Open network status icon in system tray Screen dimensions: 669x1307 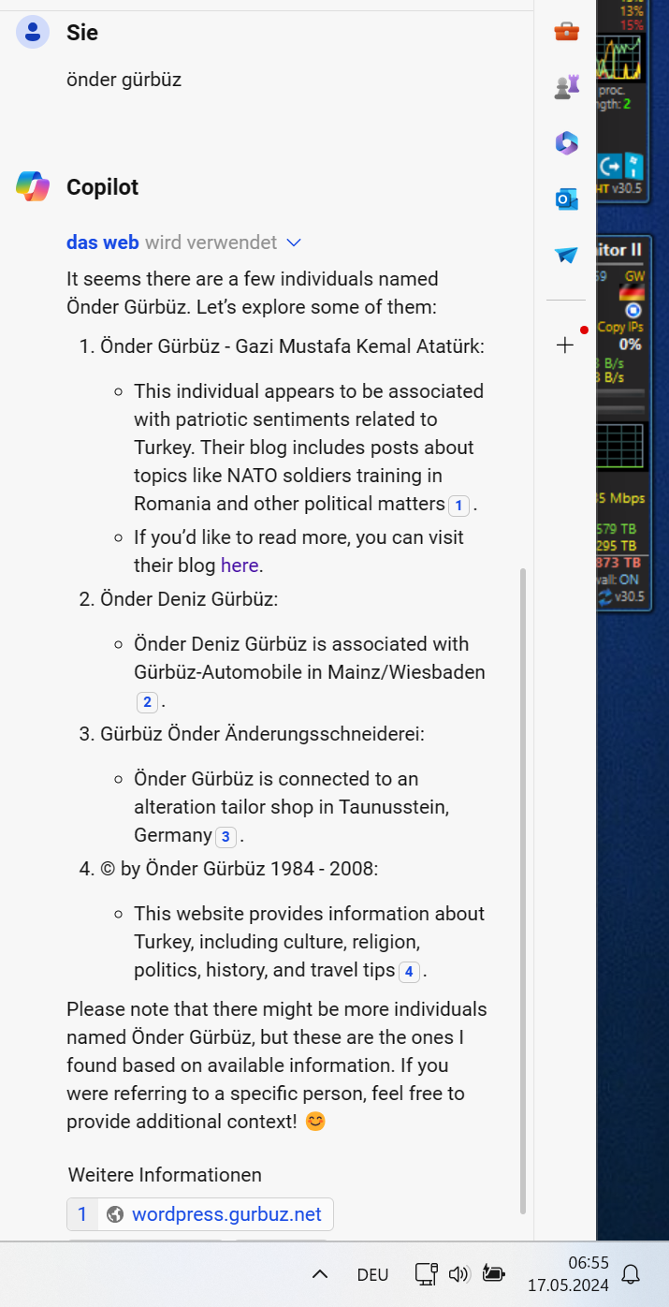coord(427,1274)
